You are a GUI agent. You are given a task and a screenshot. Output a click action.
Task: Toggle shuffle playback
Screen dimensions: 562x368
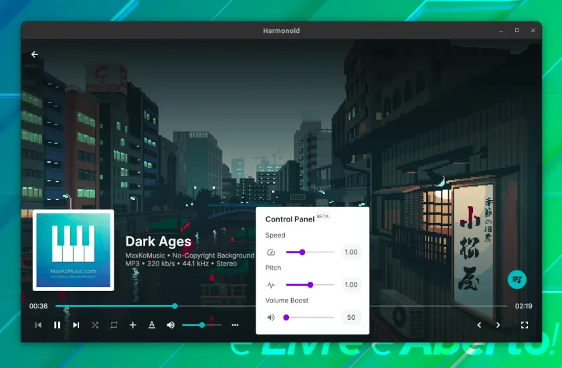coord(95,325)
